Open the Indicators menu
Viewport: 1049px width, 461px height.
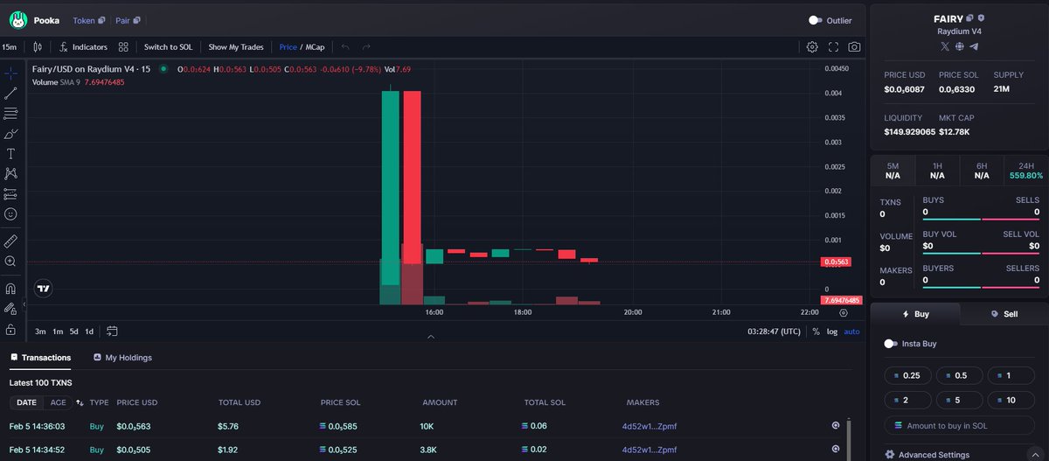click(x=83, y=46)
